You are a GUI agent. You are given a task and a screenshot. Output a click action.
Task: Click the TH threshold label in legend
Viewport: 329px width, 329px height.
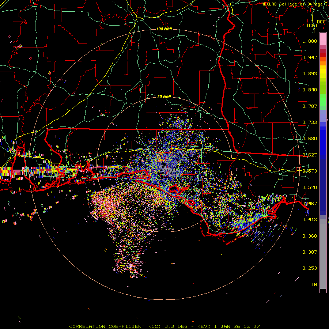click(x=314, y=284)
